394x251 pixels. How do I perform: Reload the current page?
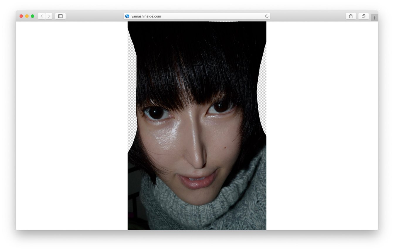(266, 16)
